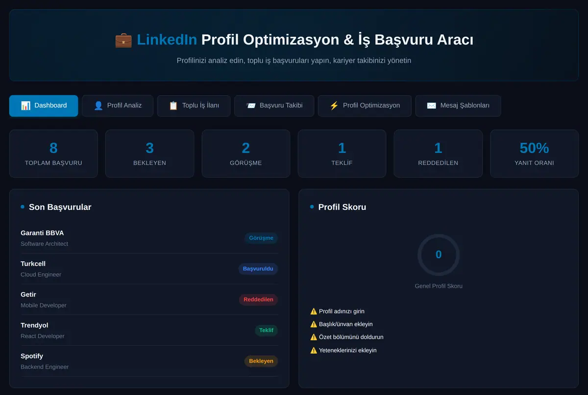Click the subtitle starting Profilinizi analiz edin

[294, 61]
